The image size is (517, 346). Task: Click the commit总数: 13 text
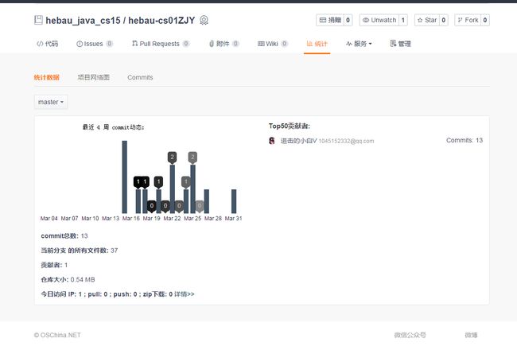tap(64, 235)
